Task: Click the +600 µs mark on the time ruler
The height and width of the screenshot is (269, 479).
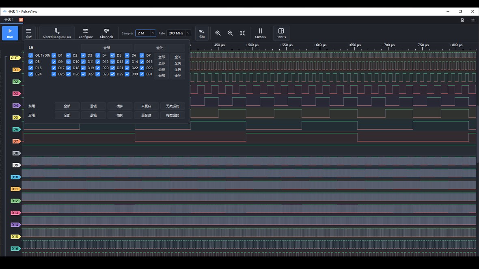Action: point(320,45)
